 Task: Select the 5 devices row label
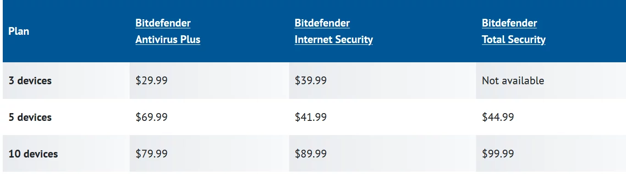30,117
